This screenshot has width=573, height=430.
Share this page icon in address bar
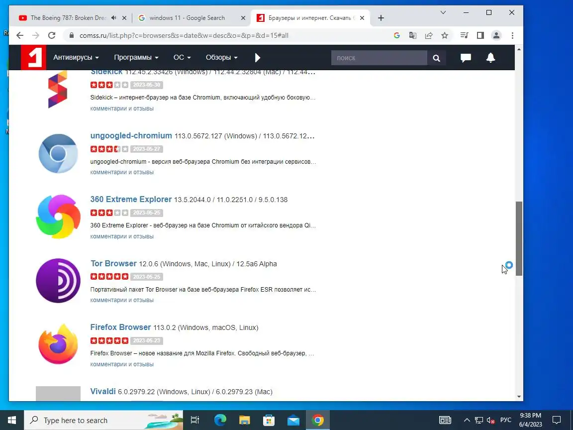coord(429,35)
